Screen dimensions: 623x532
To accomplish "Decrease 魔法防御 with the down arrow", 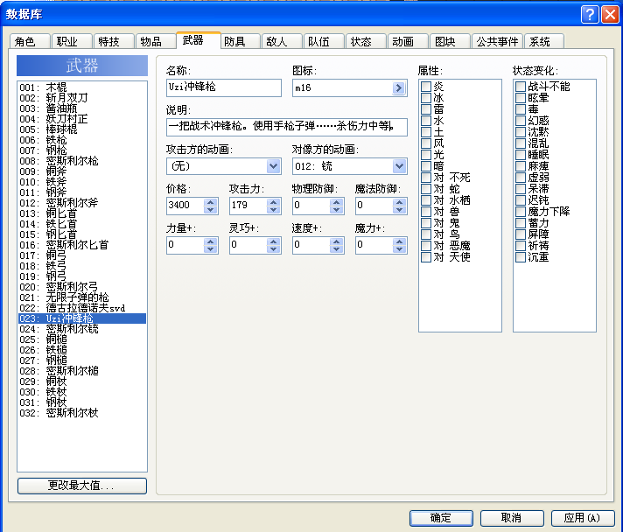I will point(399,210).
